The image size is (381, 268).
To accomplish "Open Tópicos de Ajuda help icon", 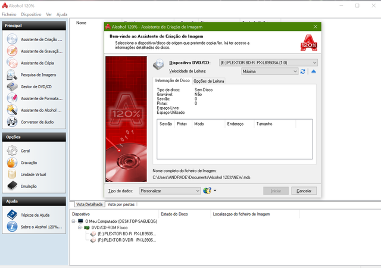I will (x=12, y=215).
